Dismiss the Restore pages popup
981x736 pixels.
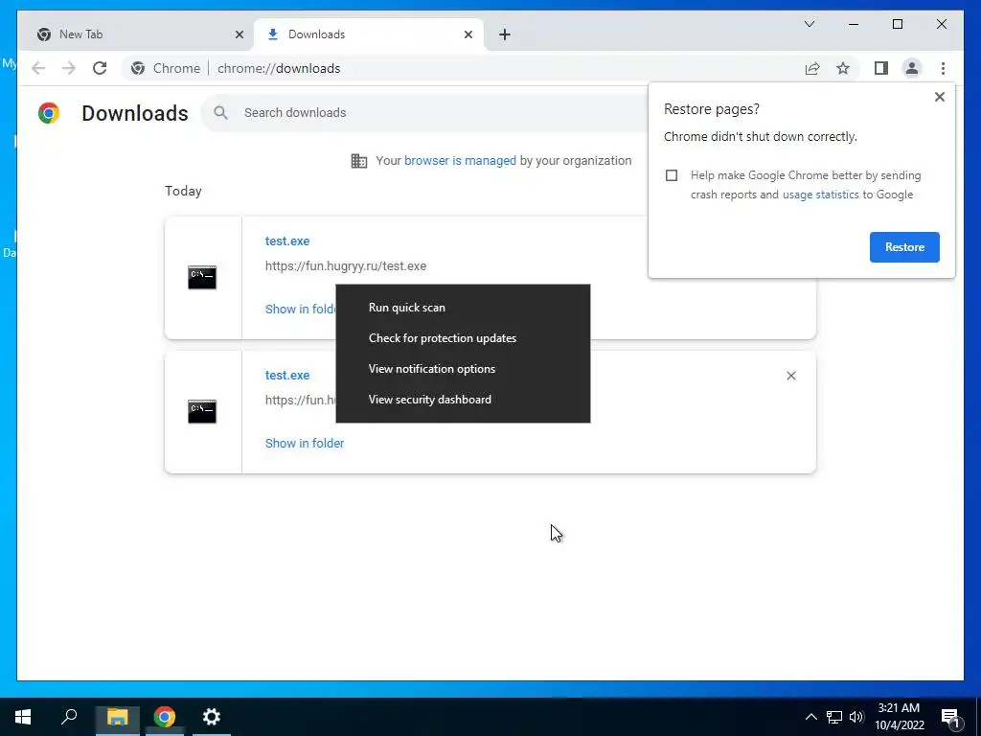point(939,97)
